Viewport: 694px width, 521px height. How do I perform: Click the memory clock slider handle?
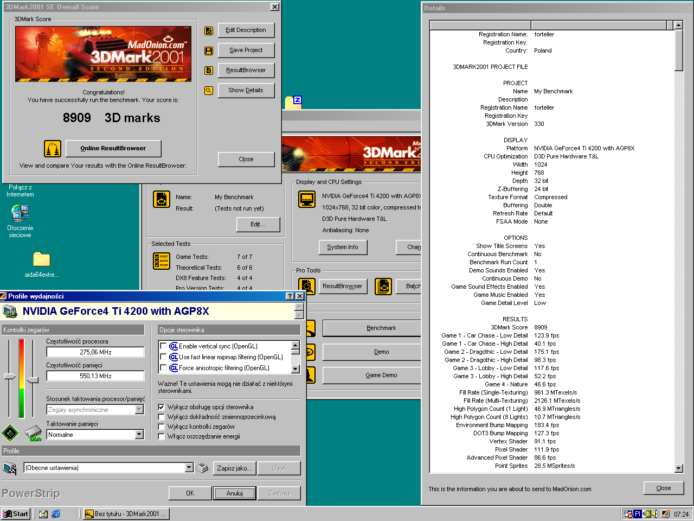point(33,380)
